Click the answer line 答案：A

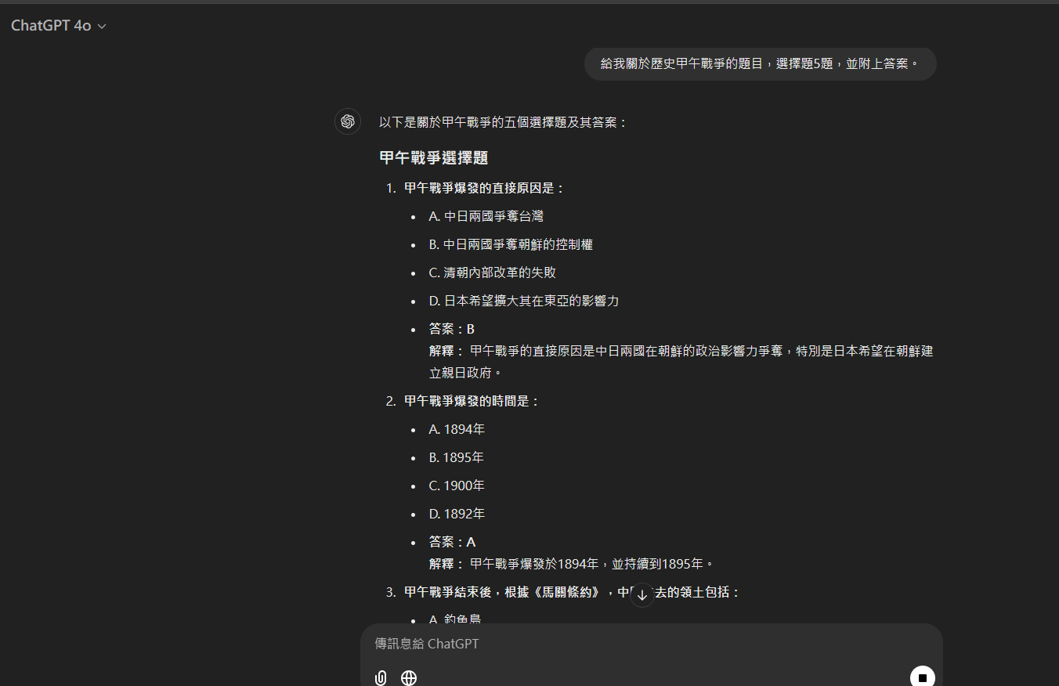coord(452,542)
